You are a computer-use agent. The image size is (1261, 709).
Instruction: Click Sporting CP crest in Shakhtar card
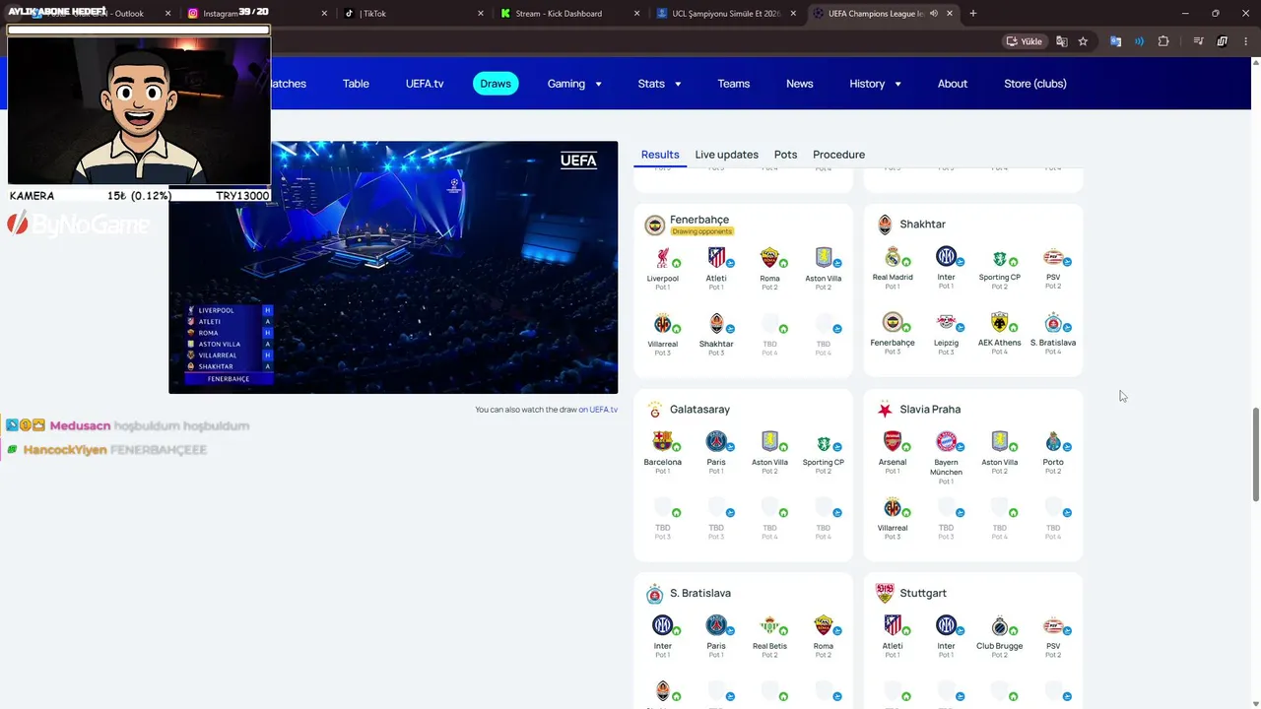[999, 258]
